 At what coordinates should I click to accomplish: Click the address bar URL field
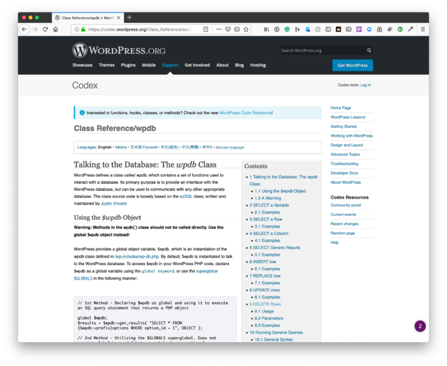tap(140, 29)
